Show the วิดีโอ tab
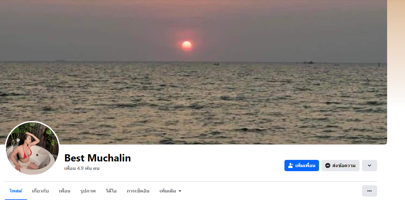Screen dimensions: 405x200 point(111,191)
